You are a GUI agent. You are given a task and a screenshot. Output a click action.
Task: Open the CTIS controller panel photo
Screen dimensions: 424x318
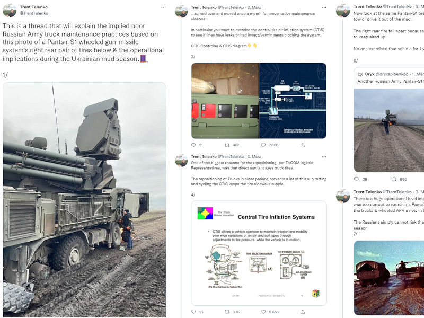[x=225, y=101]
